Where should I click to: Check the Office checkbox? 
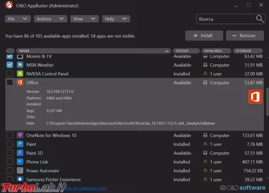10,83
